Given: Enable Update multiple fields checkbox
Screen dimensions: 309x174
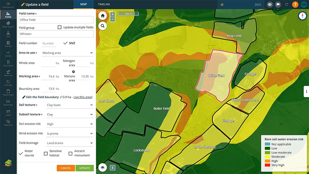Looking at the screenshot, I should pos(60,27).
